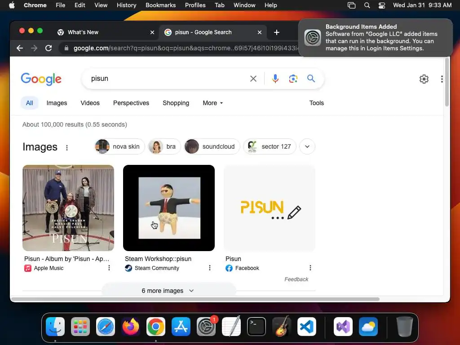Click the menu bar date and time

tap(422, 5)
